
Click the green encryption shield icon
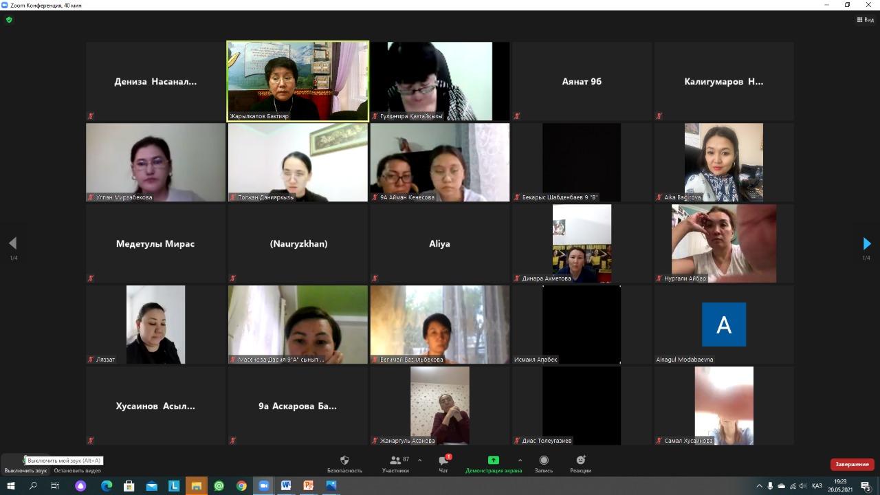click(9, 20)
